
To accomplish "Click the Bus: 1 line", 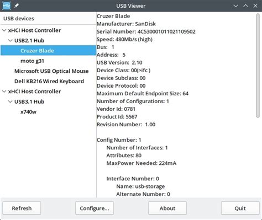I will pos(106,47).
